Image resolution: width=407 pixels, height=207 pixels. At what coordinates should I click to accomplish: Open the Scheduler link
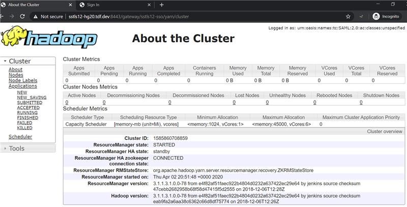[20, 137]
